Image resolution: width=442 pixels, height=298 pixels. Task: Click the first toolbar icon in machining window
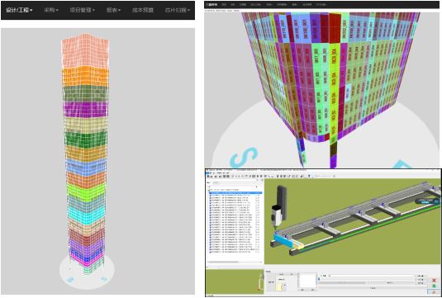coord(208,176)
